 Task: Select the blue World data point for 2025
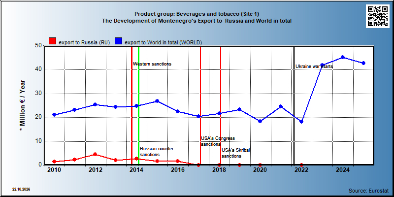[363, 63]
